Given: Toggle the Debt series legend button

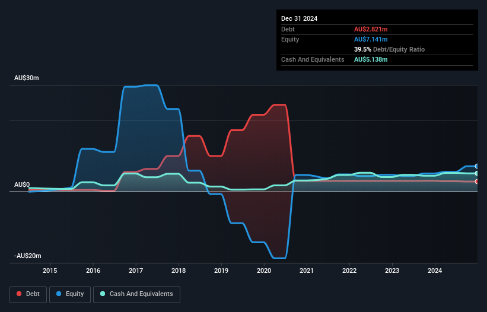Looking at the screenshot, I should tap(28, 294).
